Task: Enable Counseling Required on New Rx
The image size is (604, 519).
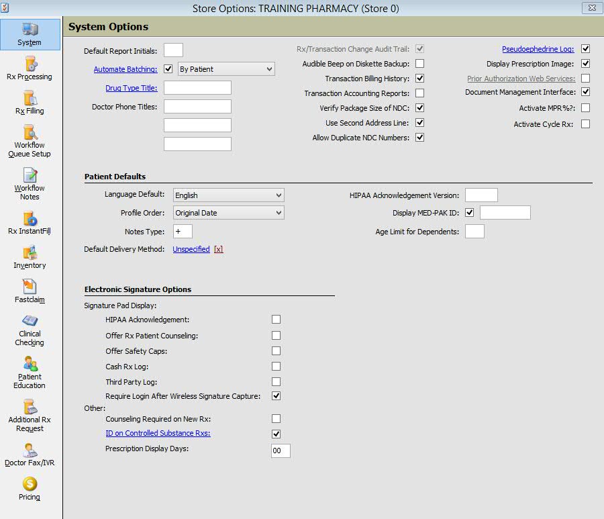Action: pyautogui.click(x=276, y=418)
